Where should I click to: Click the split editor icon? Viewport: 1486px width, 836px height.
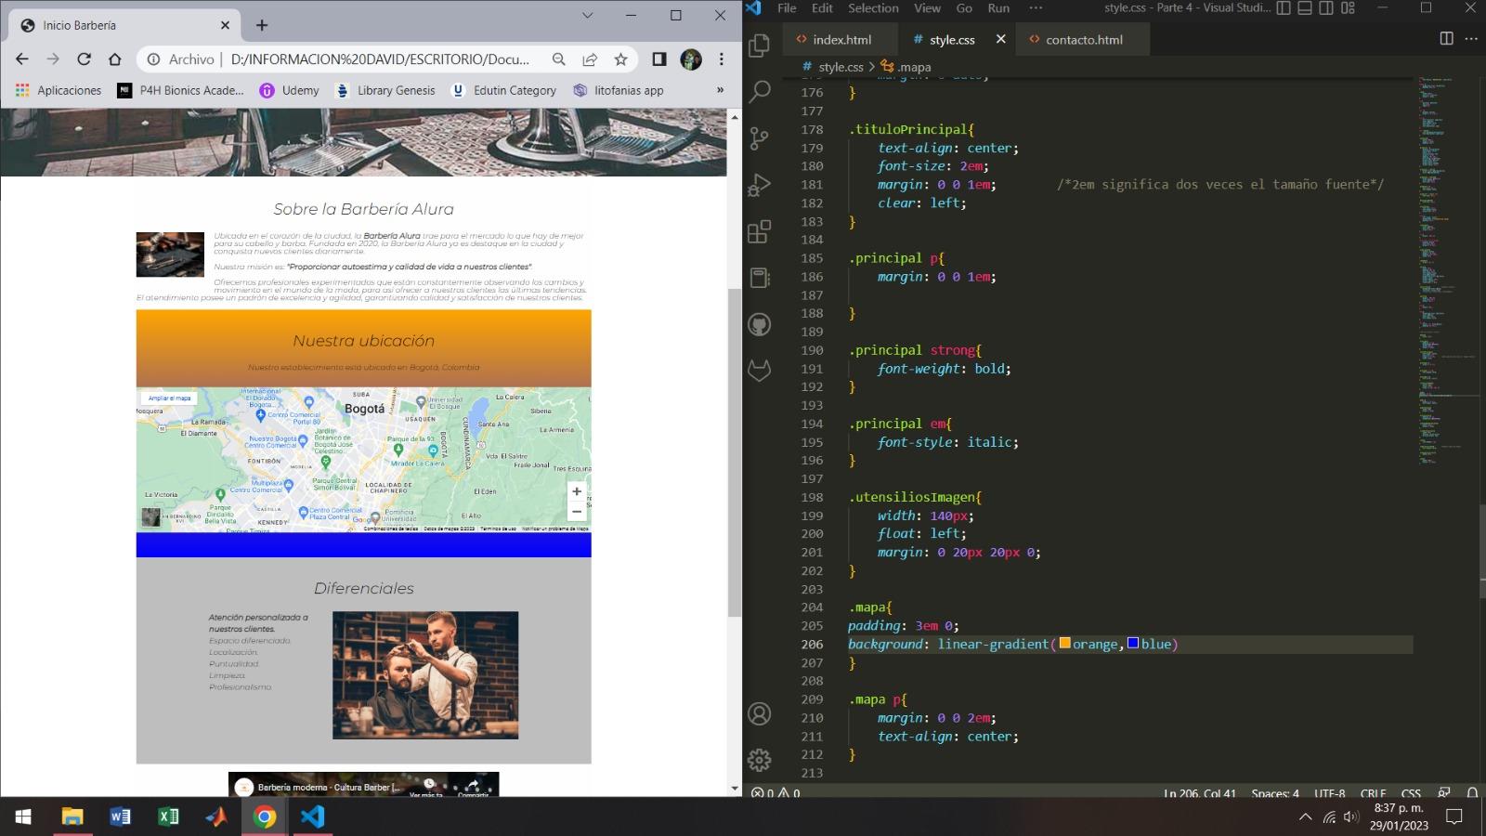tap(1446, 39)
